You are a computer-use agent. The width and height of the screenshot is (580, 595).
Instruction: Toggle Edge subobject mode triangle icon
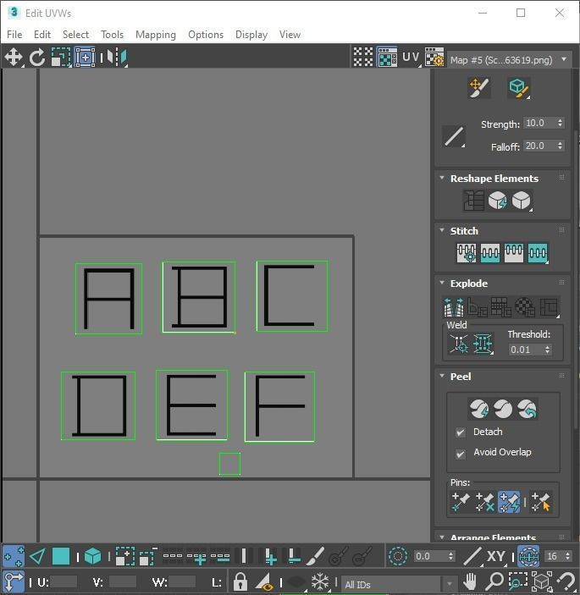37,556
